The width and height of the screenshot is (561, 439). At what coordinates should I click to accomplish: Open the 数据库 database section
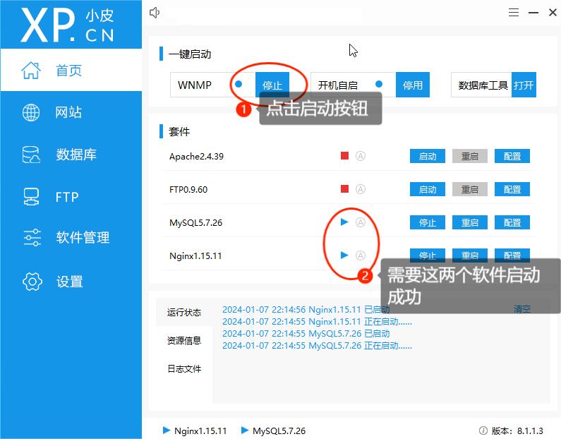tap(71, 155)
